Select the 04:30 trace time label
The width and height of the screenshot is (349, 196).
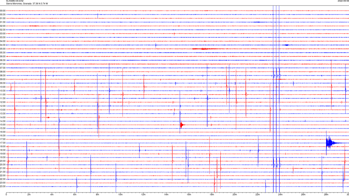coord(3,45)
